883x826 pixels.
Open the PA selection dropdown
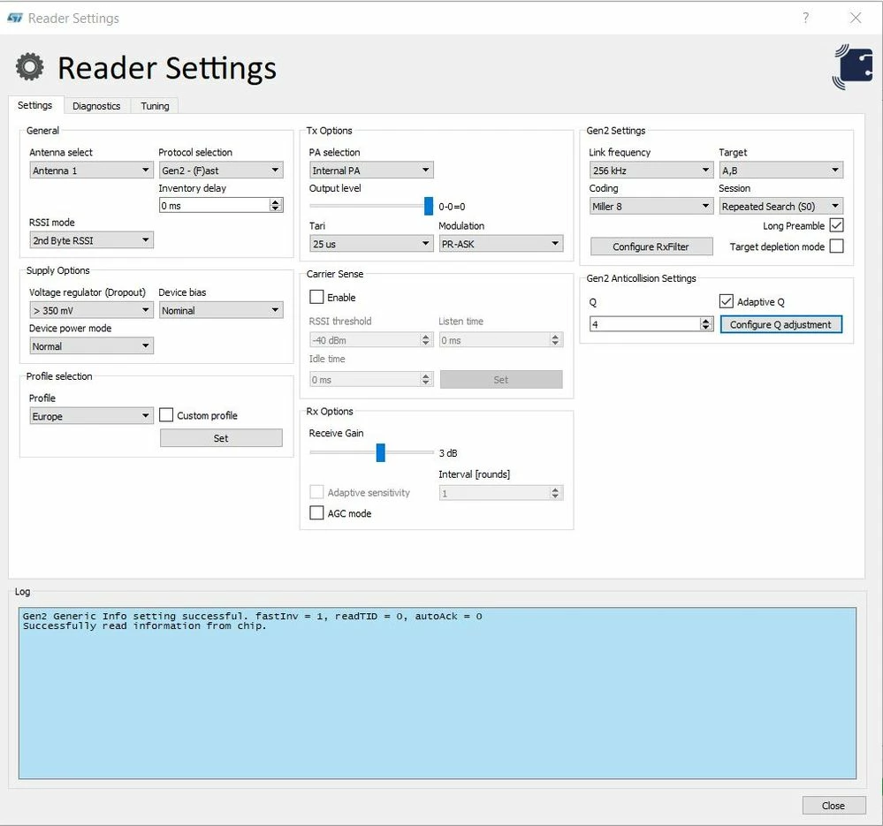[371, 170]
